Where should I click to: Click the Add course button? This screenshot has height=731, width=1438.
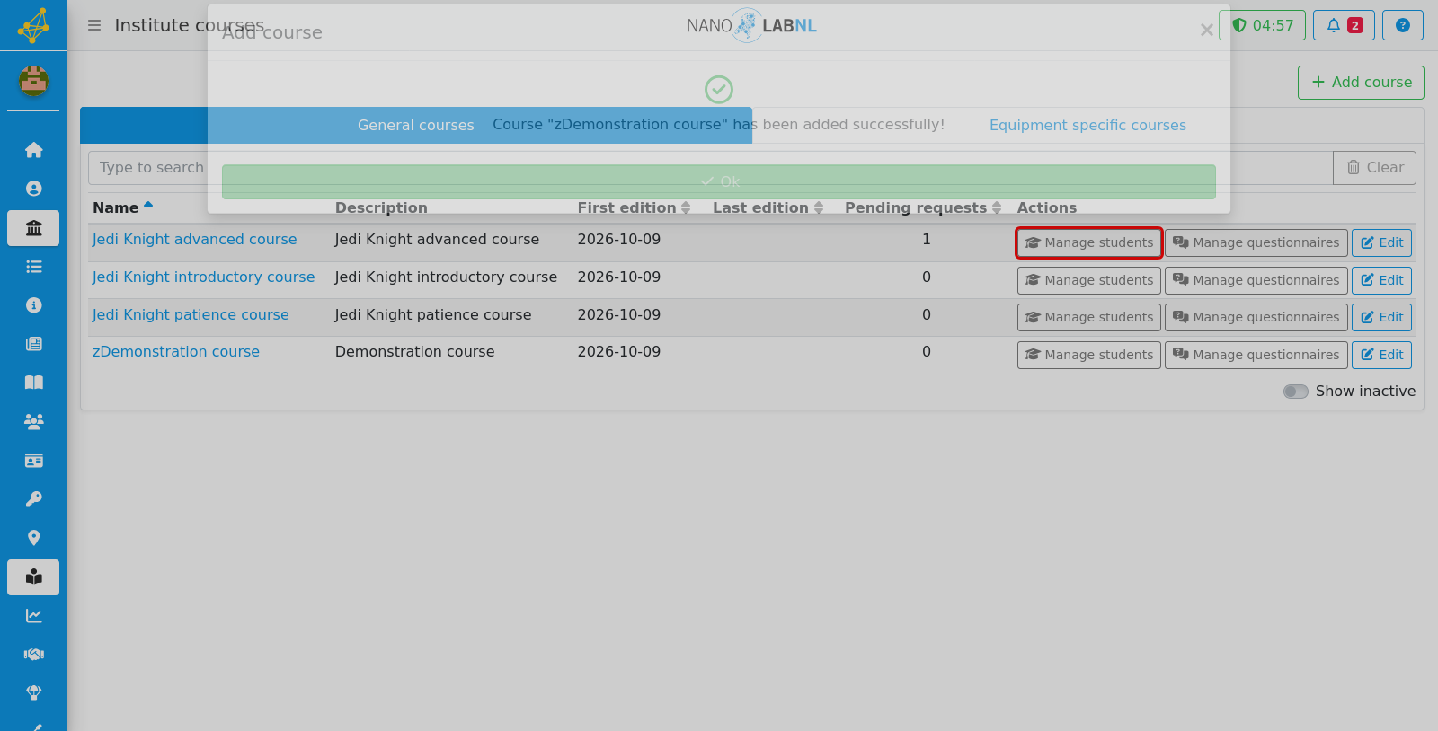click(x=1361, y=83)
